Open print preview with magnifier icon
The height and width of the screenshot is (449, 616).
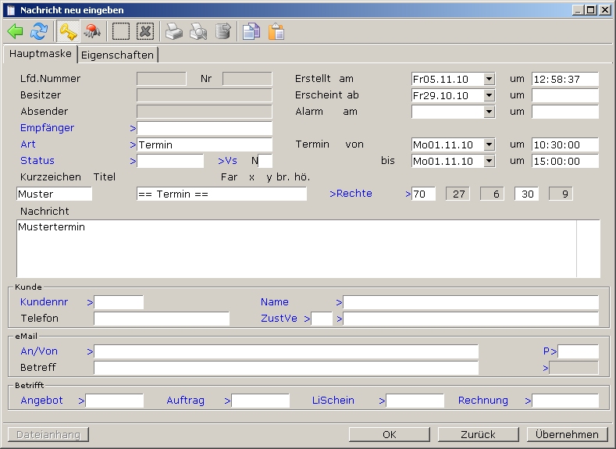[x=198, y=31]
